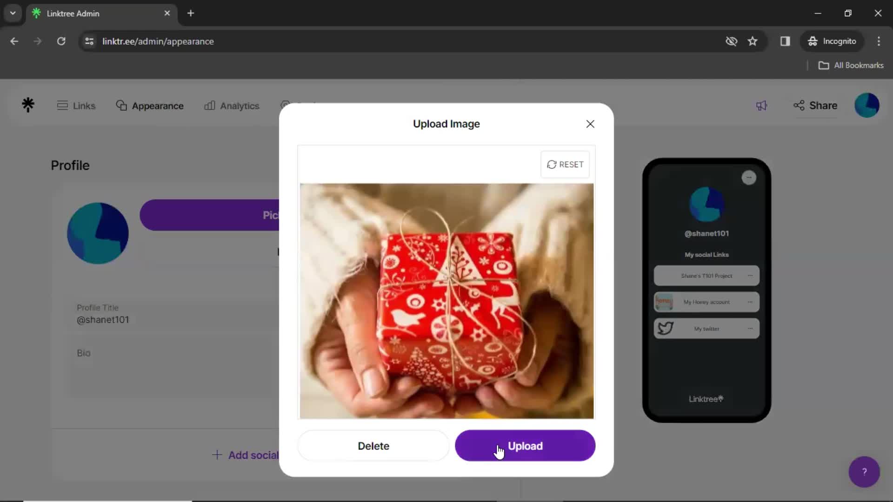
Task: Click the browser bookmark icon
Action: tap(753, 41)
